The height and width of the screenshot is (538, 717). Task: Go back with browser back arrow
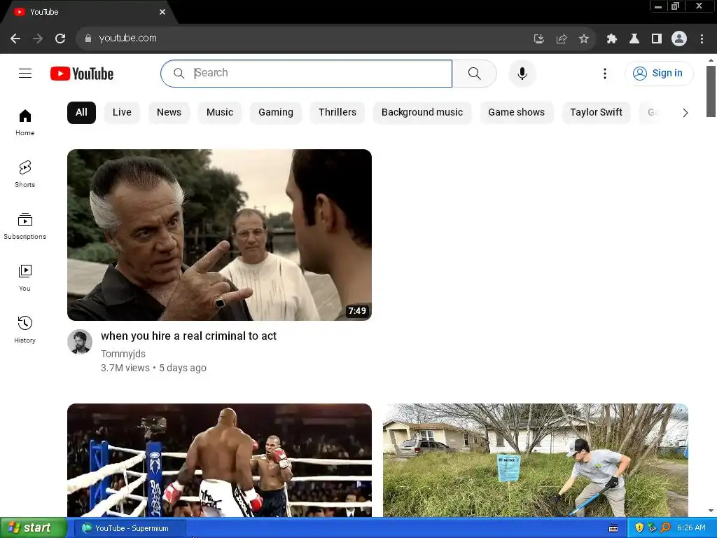point(15,39)
